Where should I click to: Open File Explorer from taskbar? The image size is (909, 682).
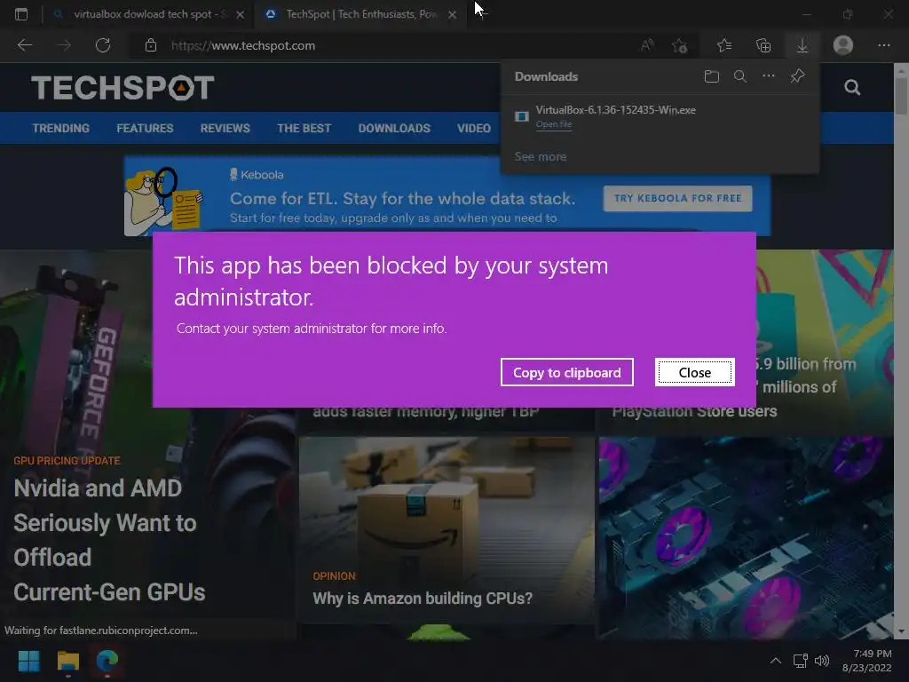click(67, 661)
